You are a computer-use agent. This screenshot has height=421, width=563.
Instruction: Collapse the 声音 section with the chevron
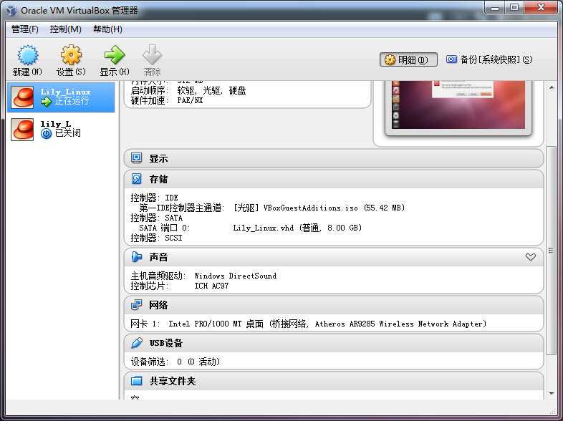click(x=531, y=257)
